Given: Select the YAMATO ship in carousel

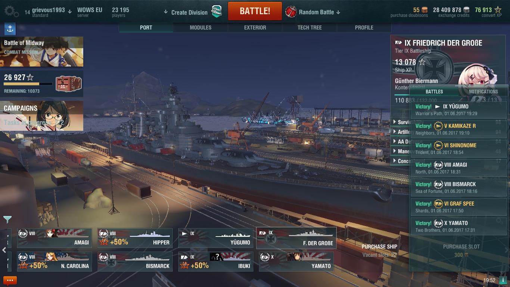Looking at the screenshot, I should (296, 262).
